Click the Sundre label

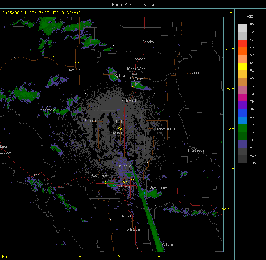coord(90,121)
